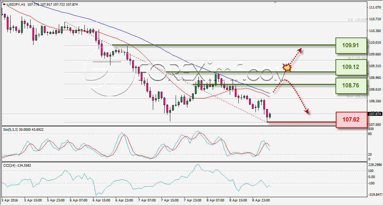
Task: Click the Fibonacci label 0.0 110.629
Action: tap(357, 20)
